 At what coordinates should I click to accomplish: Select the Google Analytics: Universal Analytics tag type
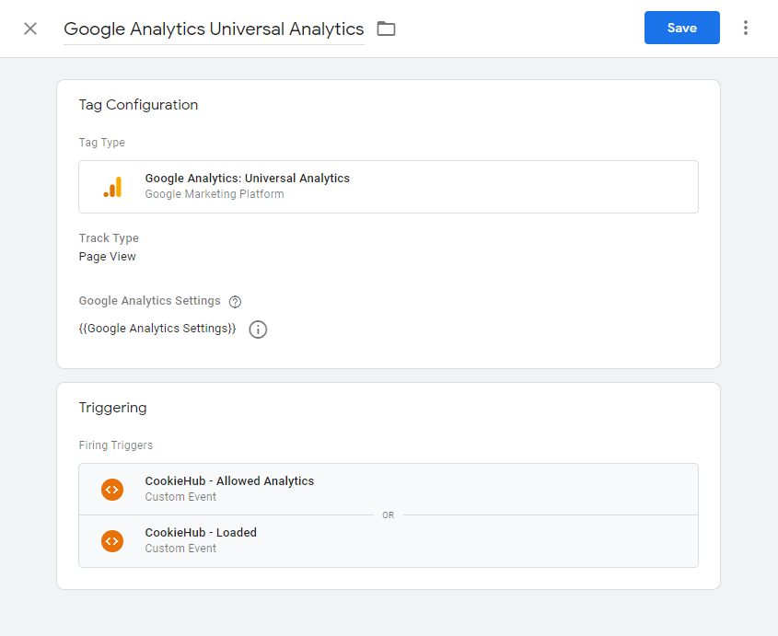coord(247,179)
